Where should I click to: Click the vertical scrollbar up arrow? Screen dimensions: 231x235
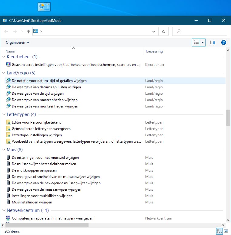click(228, 50)
